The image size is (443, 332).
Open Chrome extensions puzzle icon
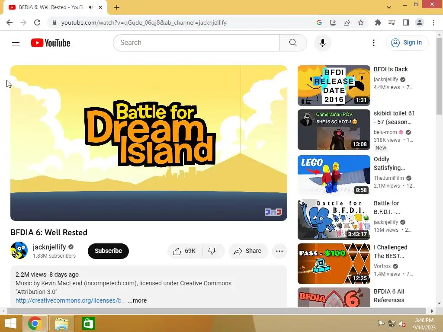(x=378, y=22)
